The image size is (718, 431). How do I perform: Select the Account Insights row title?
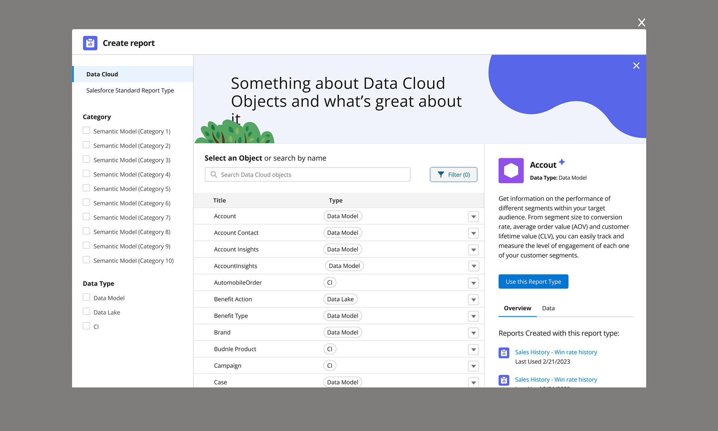pyautogui.click(x=236, y=250)
